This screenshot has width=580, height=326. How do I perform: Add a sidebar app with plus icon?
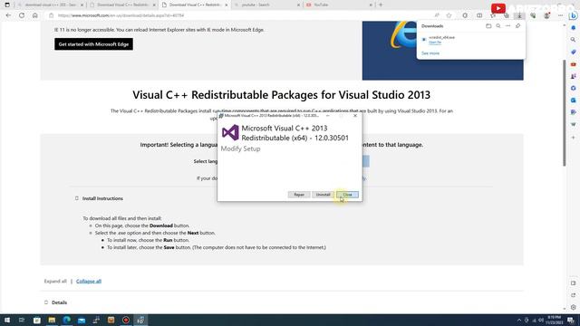[574, 138]
